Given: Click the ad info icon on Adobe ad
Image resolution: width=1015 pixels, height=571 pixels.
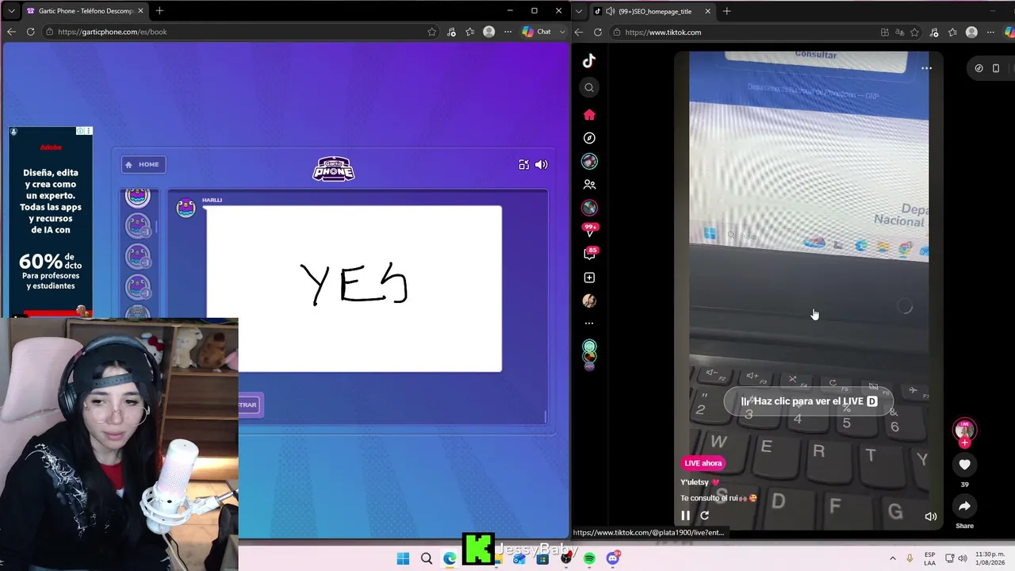Looking at the screenshot, I should click(x=80, y=131).
